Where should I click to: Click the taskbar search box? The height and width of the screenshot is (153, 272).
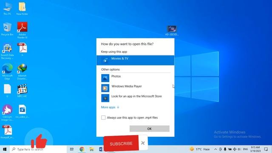tap(38, 149)
